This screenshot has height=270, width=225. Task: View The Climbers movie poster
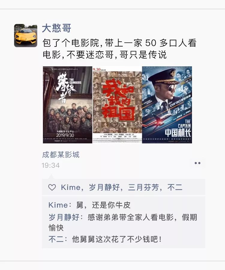coord(67,105)
